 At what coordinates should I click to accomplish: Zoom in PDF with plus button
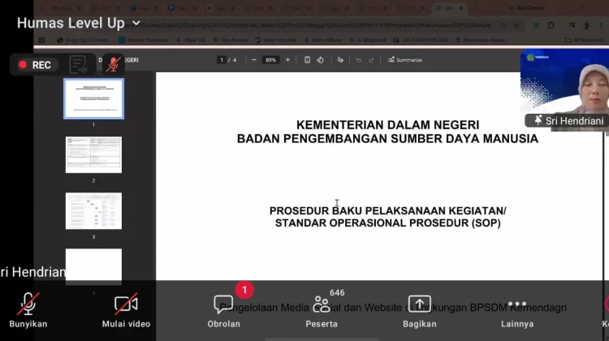click(287, 60)
